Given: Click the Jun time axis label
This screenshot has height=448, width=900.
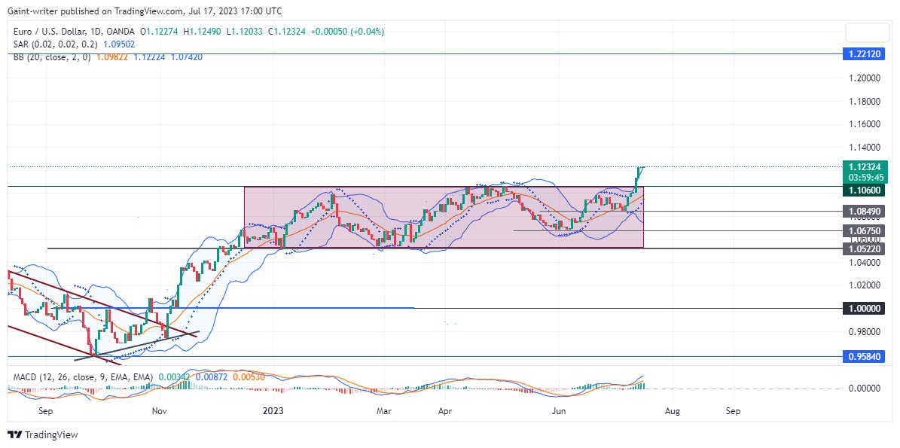Looking at the screenshot, I should point(560,410).
